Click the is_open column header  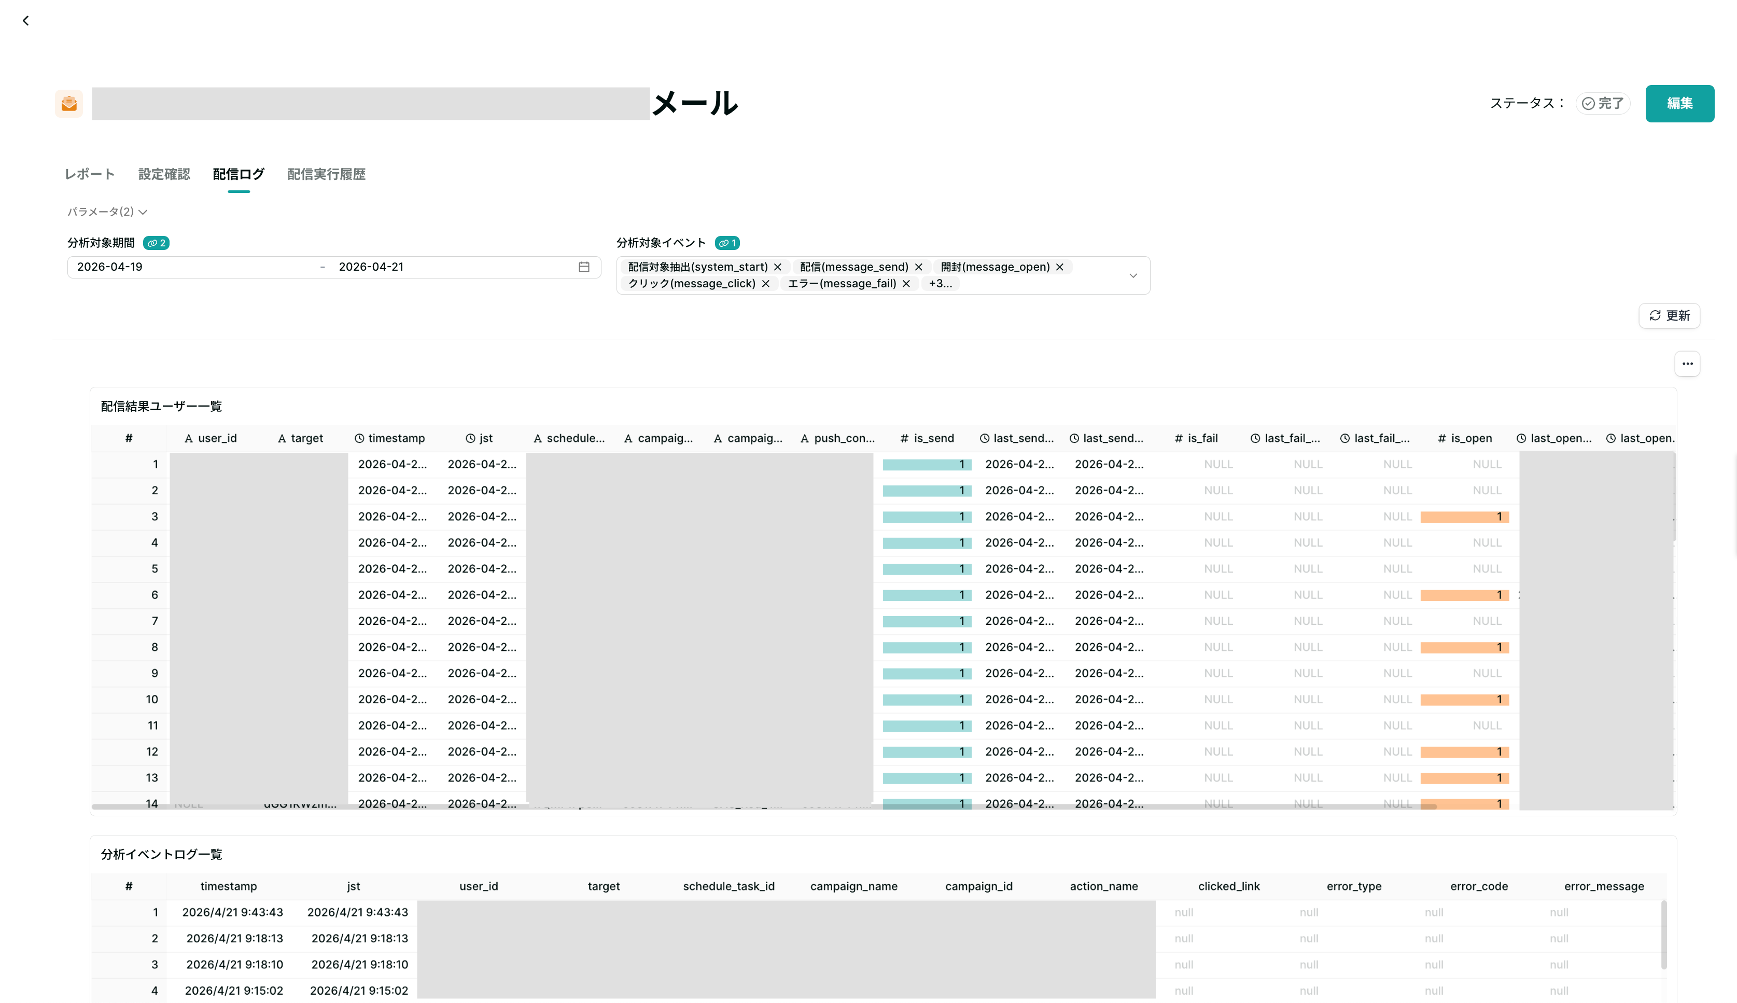(1464, 438)
